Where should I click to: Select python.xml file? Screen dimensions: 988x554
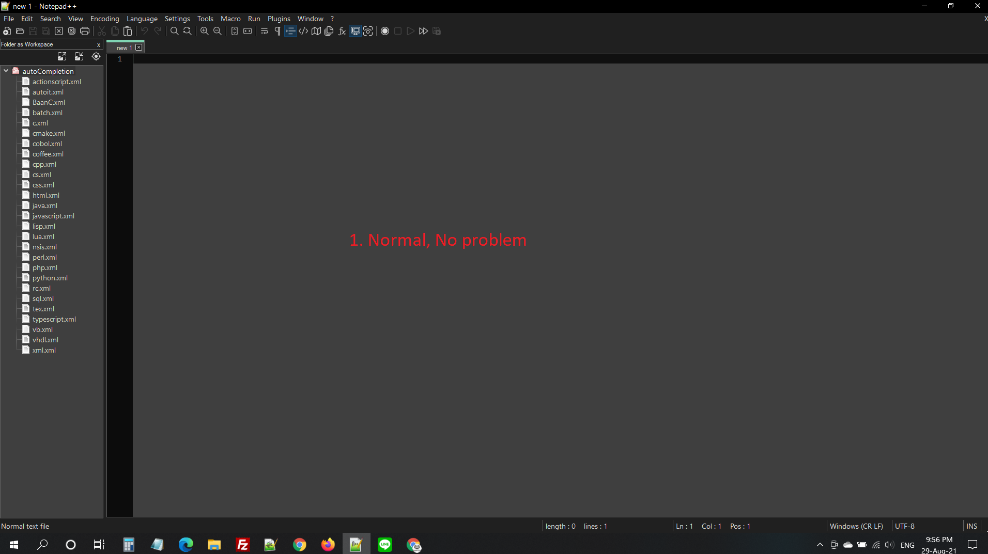[x=50, y=278]
